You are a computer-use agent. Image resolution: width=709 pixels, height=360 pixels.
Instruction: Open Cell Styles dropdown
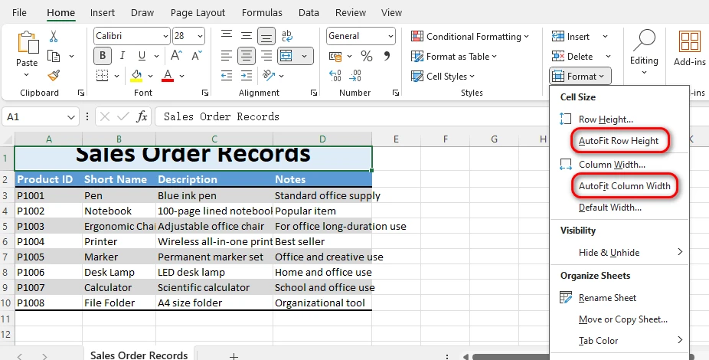[x=443, y=77]
